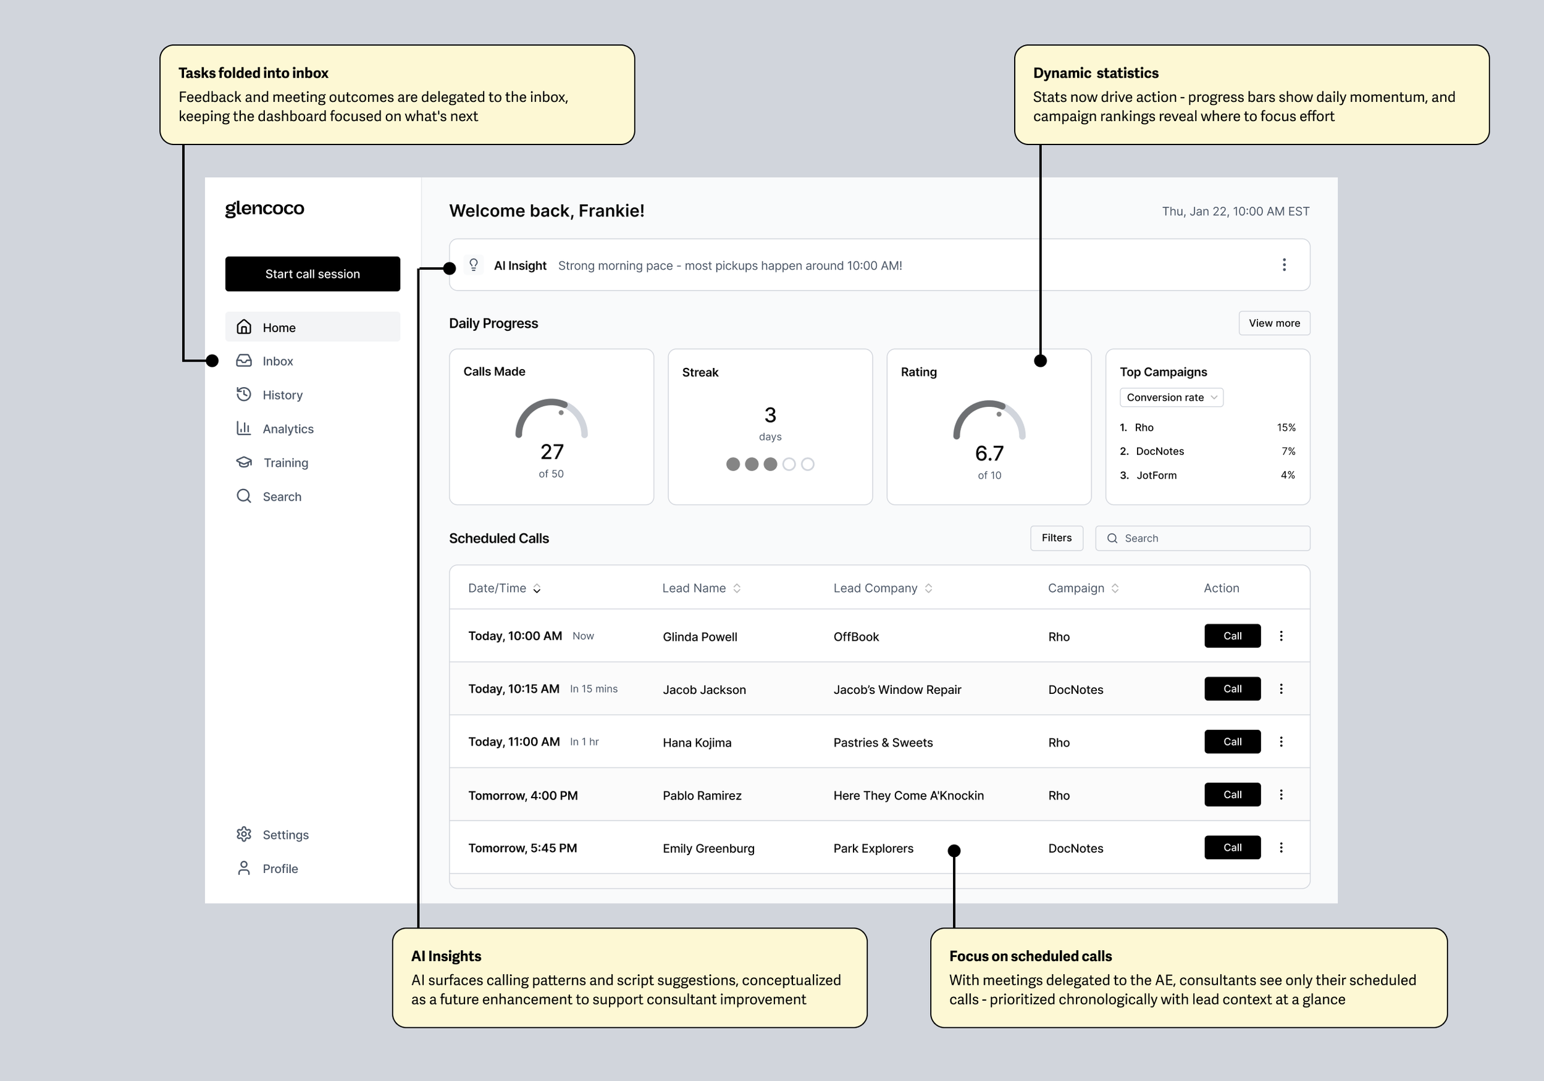Open row options for Glinda Powell call

(1281, 636)
